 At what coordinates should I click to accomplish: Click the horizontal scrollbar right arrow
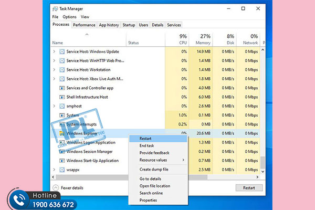click(x=257, y=177)
